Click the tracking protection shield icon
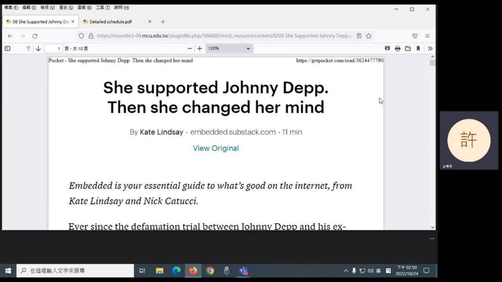This screenshot has height=282, width=502. click(81, 36)
